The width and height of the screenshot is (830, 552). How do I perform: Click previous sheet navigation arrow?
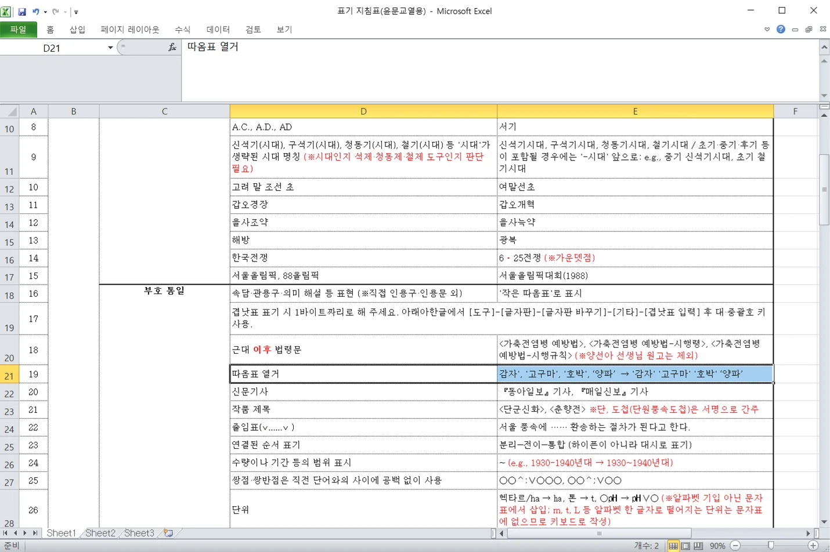coord(15,533)
